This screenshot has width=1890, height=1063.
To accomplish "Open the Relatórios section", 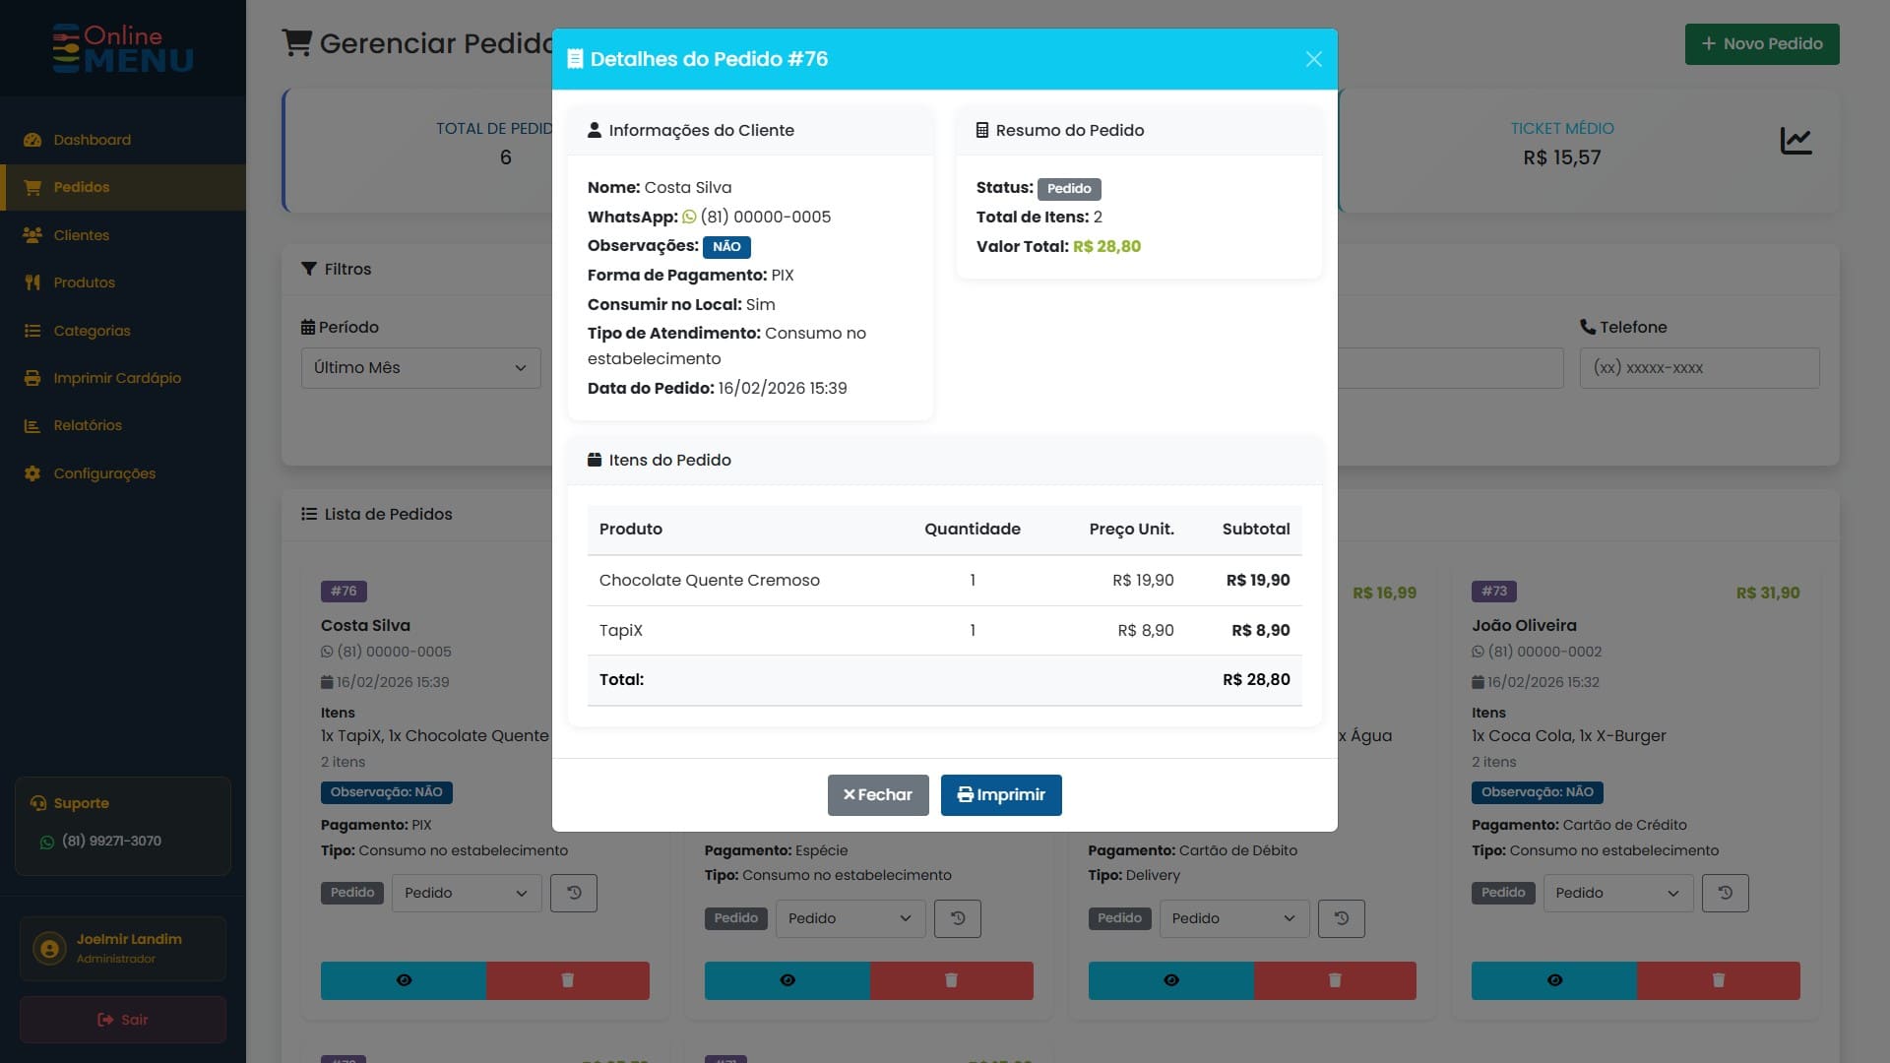I will [88, 425].
